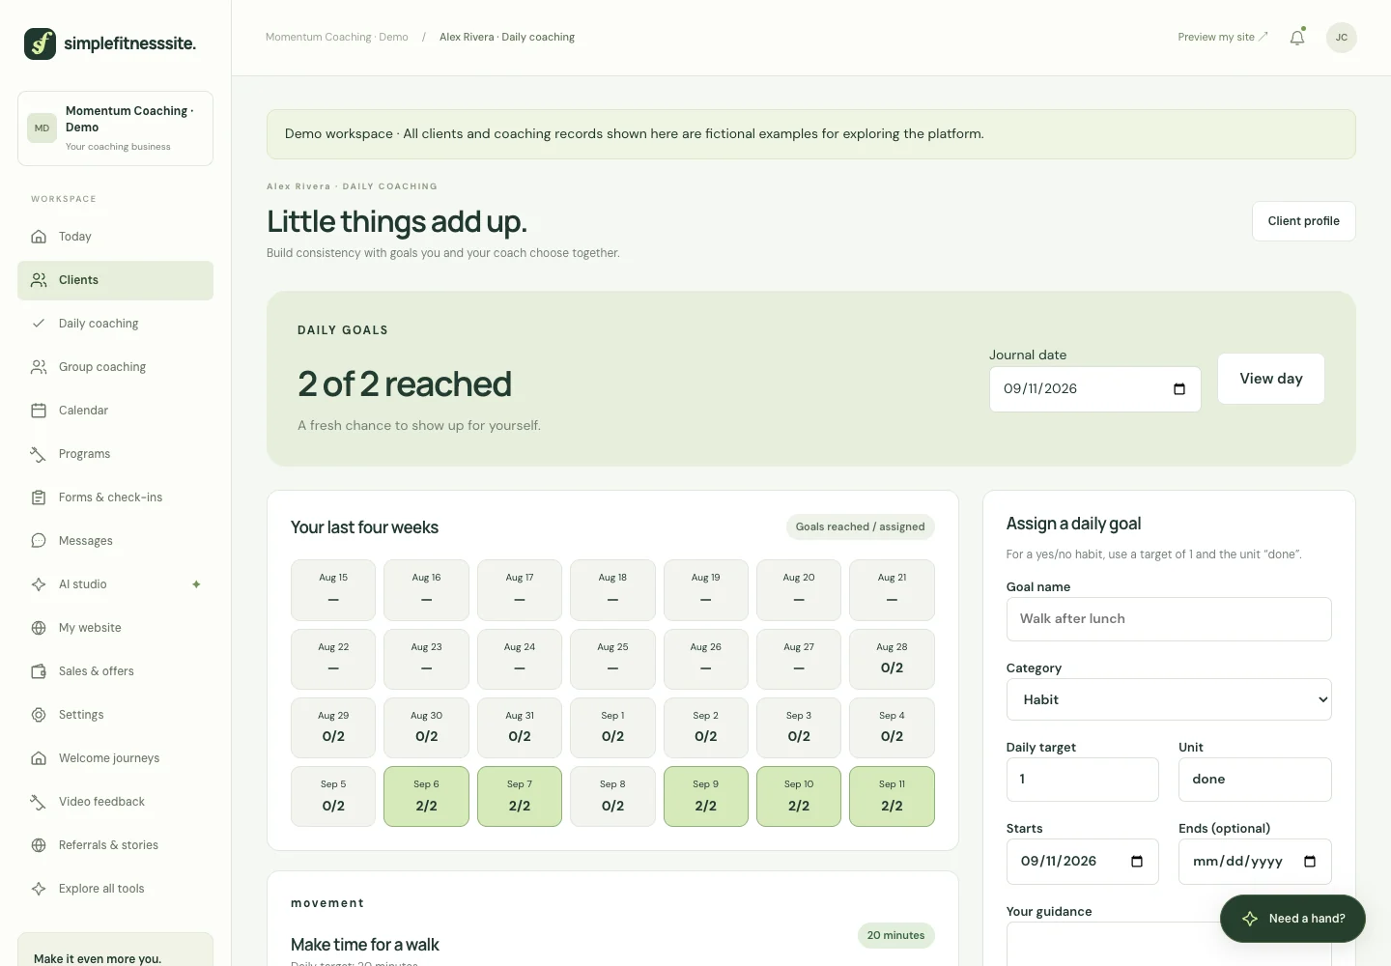The width and height of the screenshot is (1391, 966).
Task: Click the 2 of 2 reached heading
Action: pyautogui.click(x=405, y=384)
